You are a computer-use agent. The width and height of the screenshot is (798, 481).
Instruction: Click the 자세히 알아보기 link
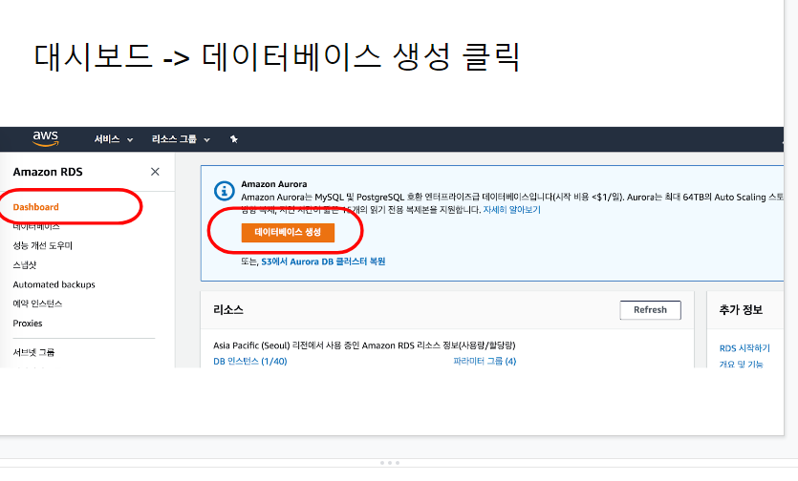point(511,210)
